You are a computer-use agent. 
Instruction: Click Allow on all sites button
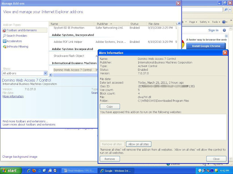pos(139,144)
